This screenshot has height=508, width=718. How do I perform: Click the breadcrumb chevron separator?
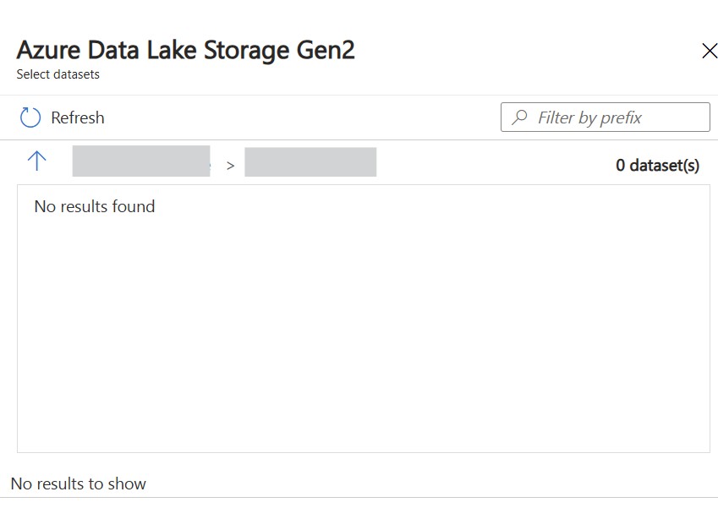click(230, 166)
